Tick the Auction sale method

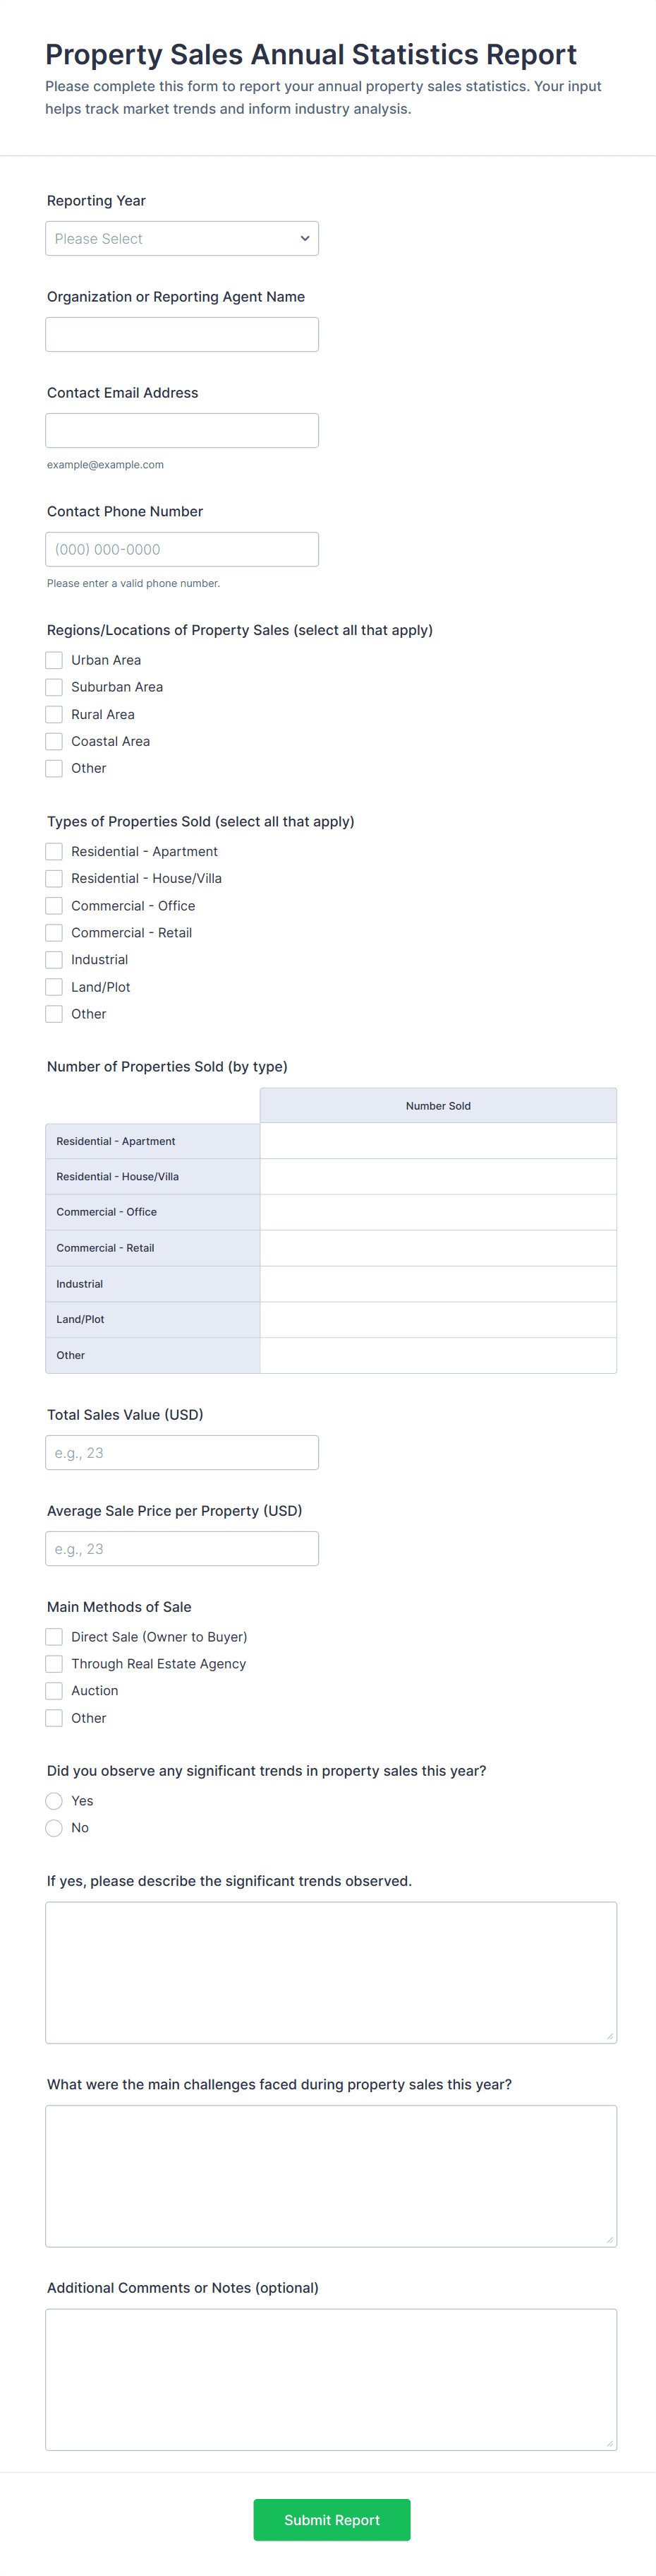(54, 1691)
